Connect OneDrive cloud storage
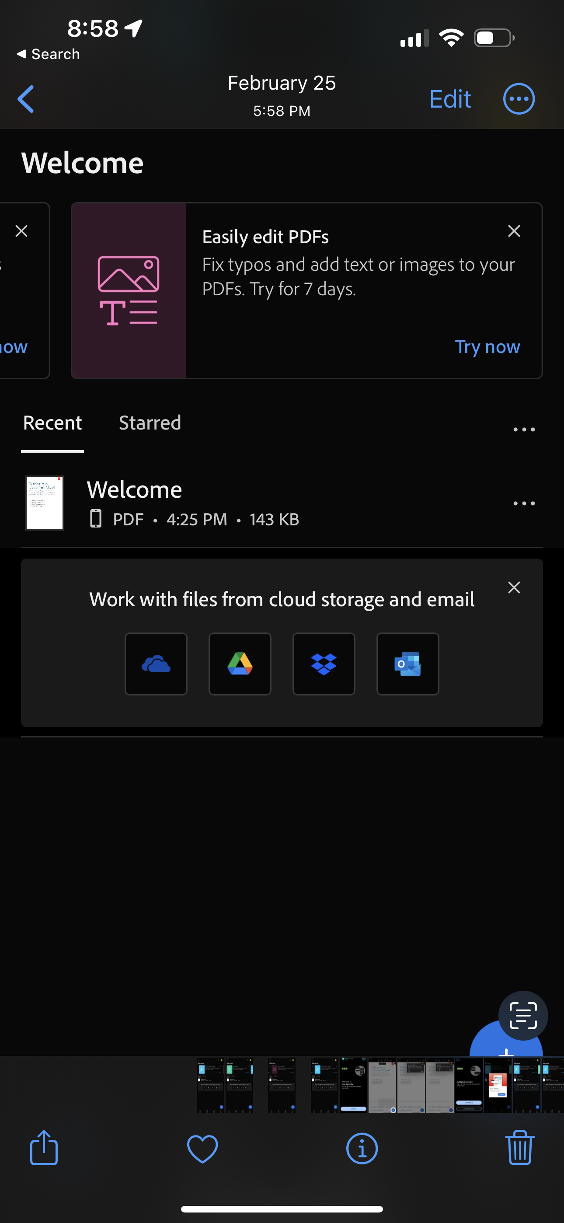 (x=156, y=664)
